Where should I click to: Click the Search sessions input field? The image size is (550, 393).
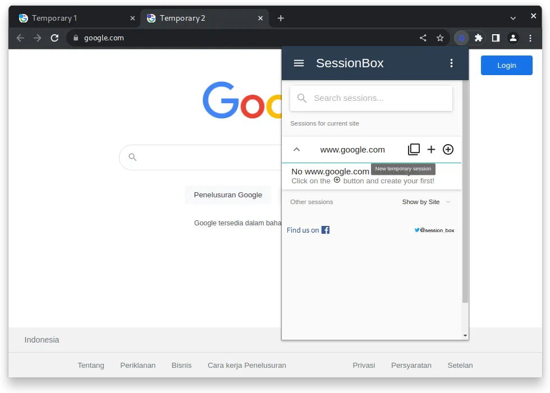[370, 98]
